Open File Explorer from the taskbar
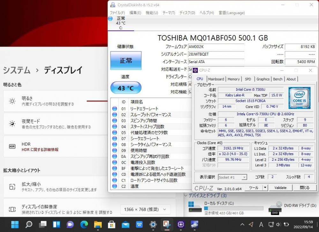The width and height of the screenshot is (319, 232). coord(98,224)
